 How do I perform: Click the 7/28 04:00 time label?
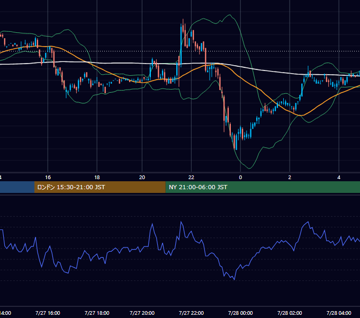point(339,313)
